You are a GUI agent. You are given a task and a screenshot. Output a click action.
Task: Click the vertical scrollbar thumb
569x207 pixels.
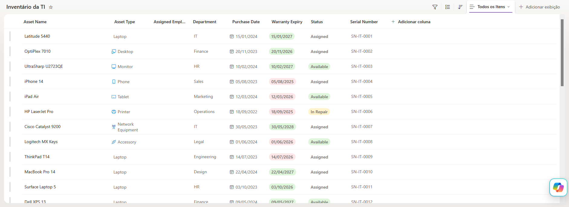click(562, 53)
